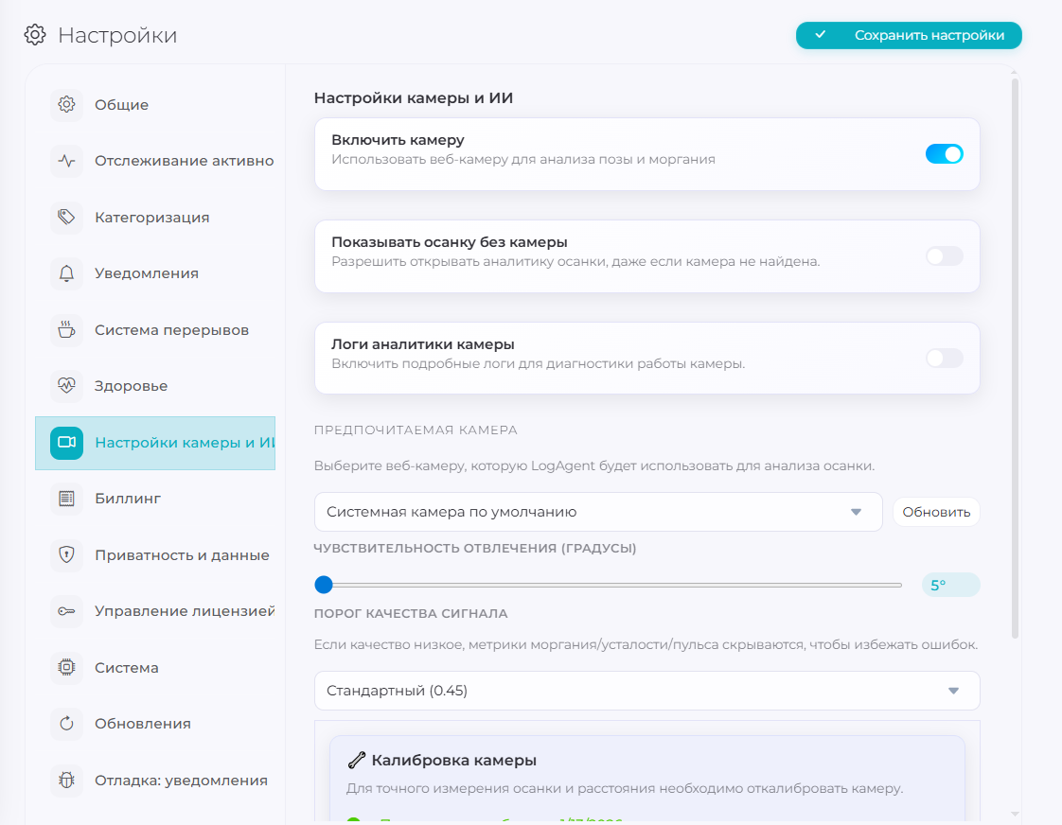The width and height of the screenshot is (1062, 825).
Task: Open the Общие settings section
Action: tap(155, 105)
